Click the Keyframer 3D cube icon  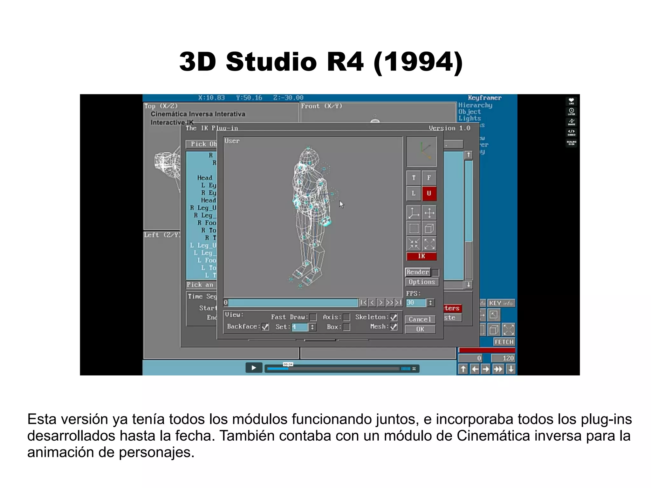click(494, 330)
